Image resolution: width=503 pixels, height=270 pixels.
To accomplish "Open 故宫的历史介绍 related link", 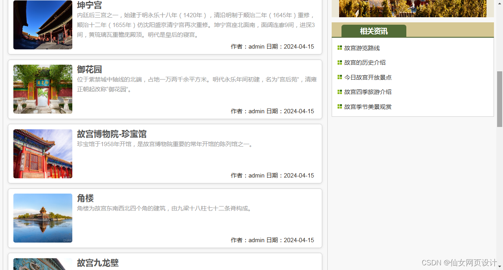I will pyautogui.click(x=365, y=63).
